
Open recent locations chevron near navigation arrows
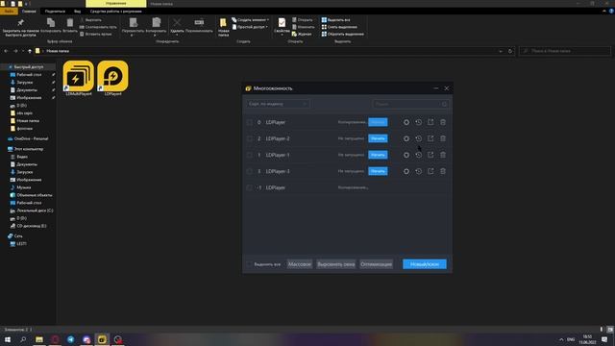coord(23,51)
